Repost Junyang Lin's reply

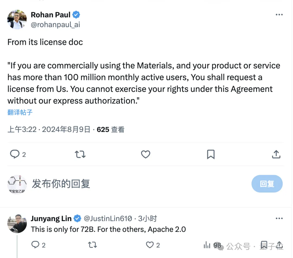point(93,245)
